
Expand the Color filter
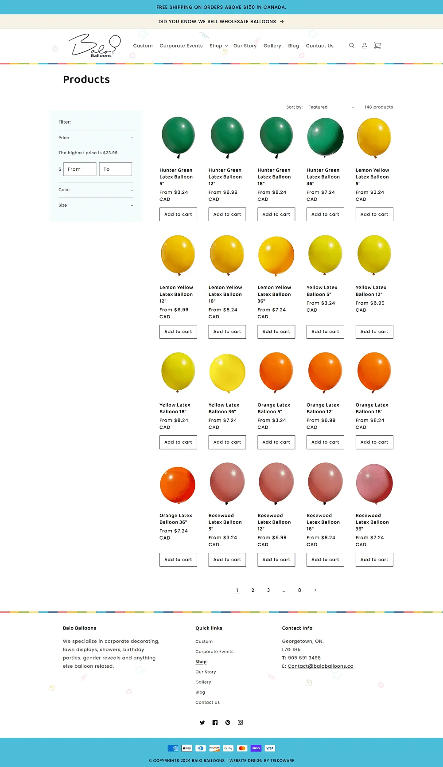coord(96,190)
